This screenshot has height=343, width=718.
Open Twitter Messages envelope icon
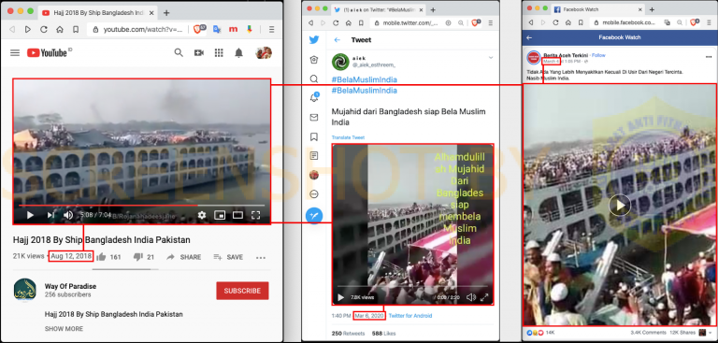tap(314, 118)
